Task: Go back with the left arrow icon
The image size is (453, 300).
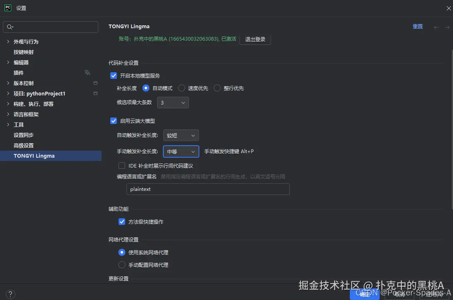Action: point(436,27)
